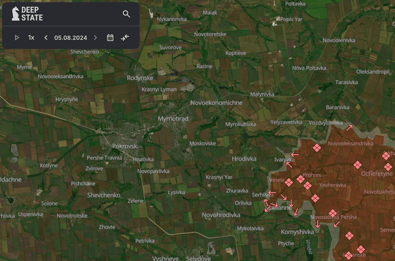
Task: Go to the next date
Action: [x=96, y=37]
